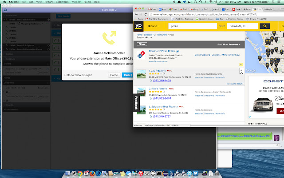Image resolution: width=284 pixels, height=178 pixels.
Task: Collapse the 29-198 James Schimmoeller extension
Action: pyautogui.click(x=4, y=20)
